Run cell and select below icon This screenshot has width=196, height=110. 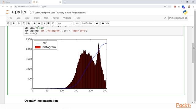click(x=44, y=23)
